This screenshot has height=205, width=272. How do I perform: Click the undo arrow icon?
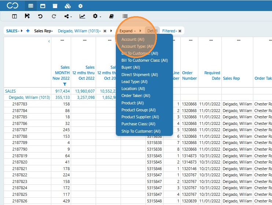[x=40, y=16]
